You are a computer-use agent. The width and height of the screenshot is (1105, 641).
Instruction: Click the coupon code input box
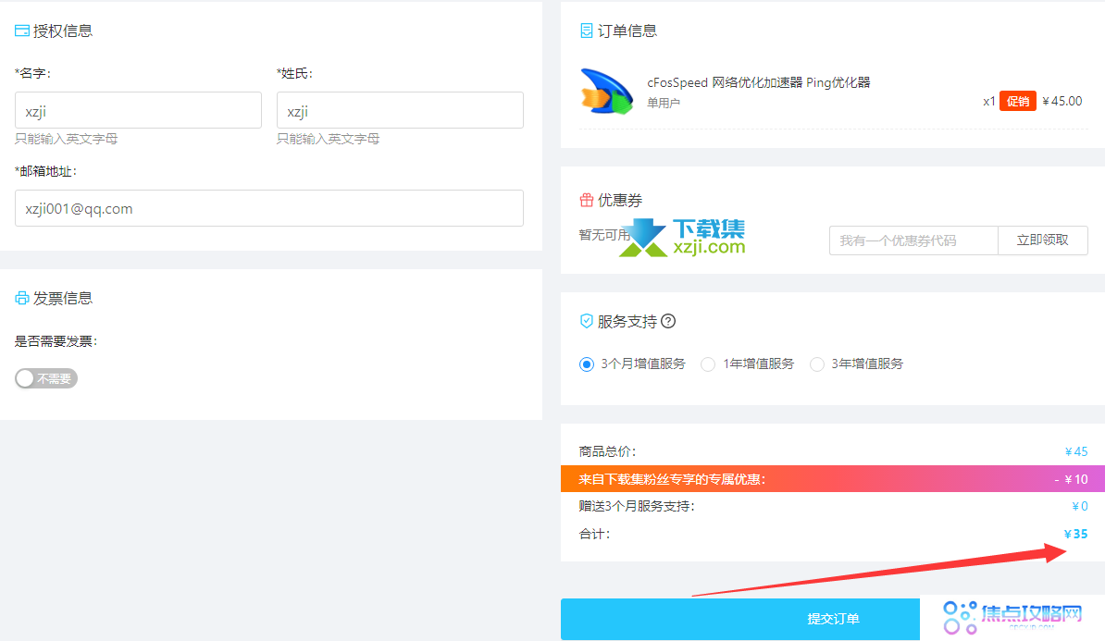click(913, 240)
